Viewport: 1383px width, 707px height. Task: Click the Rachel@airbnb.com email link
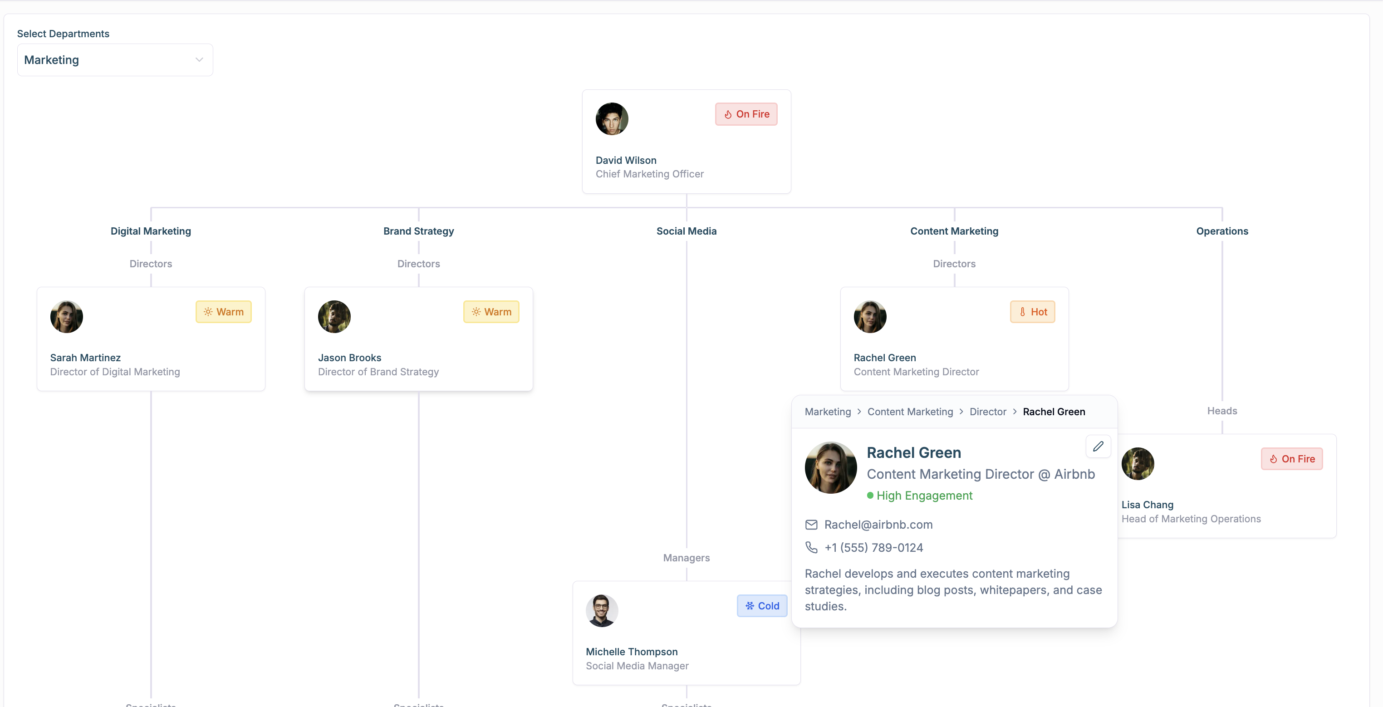tap(878, 525)
